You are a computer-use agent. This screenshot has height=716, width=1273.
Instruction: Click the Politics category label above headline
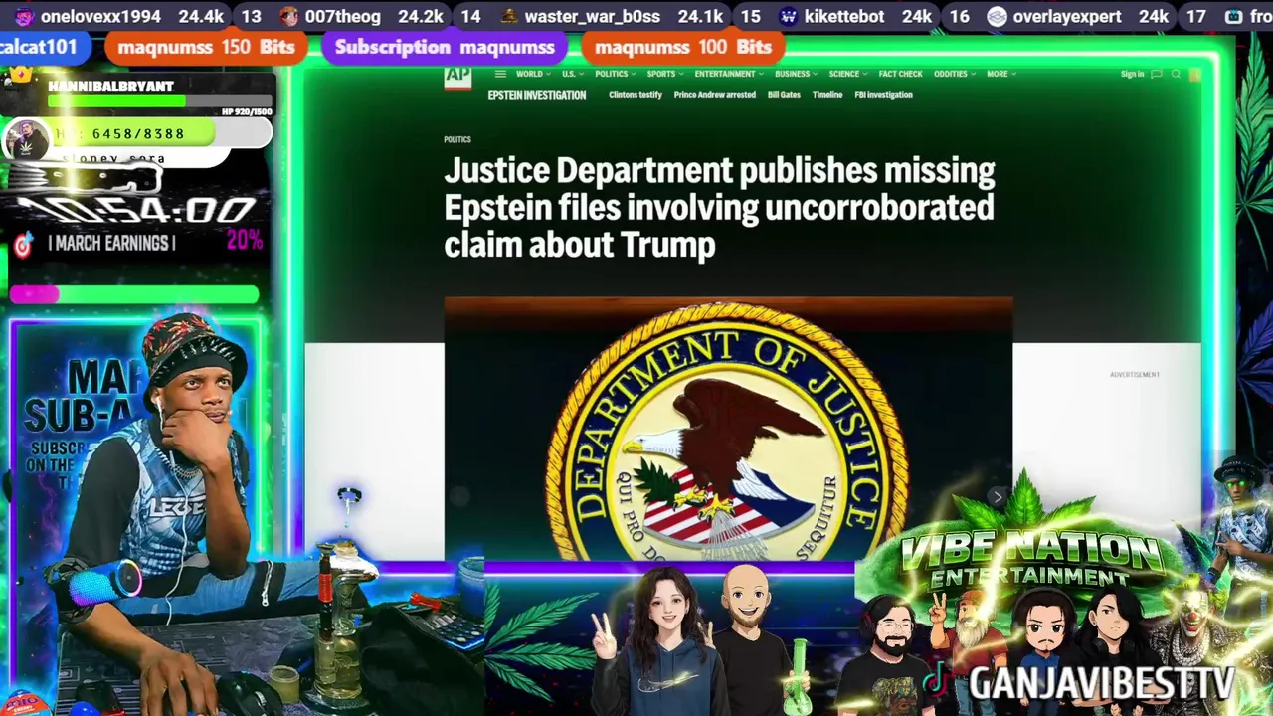click(x=456, y=139)
